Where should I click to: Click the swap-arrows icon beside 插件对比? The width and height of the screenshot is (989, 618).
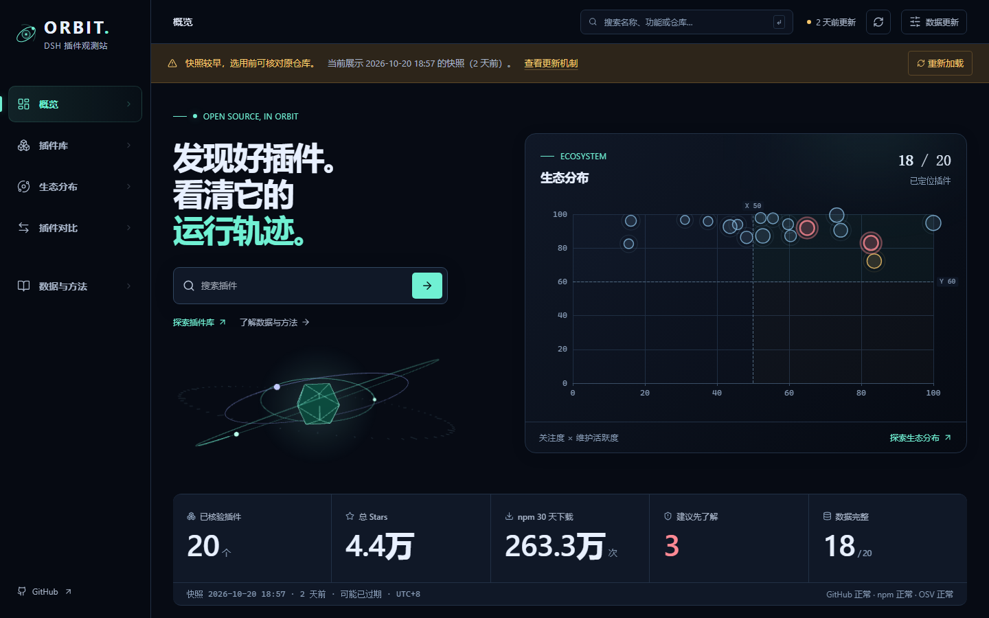coord(24,228)
